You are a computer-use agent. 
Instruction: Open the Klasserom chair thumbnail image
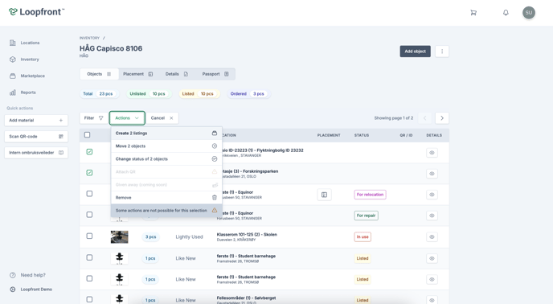120,236
